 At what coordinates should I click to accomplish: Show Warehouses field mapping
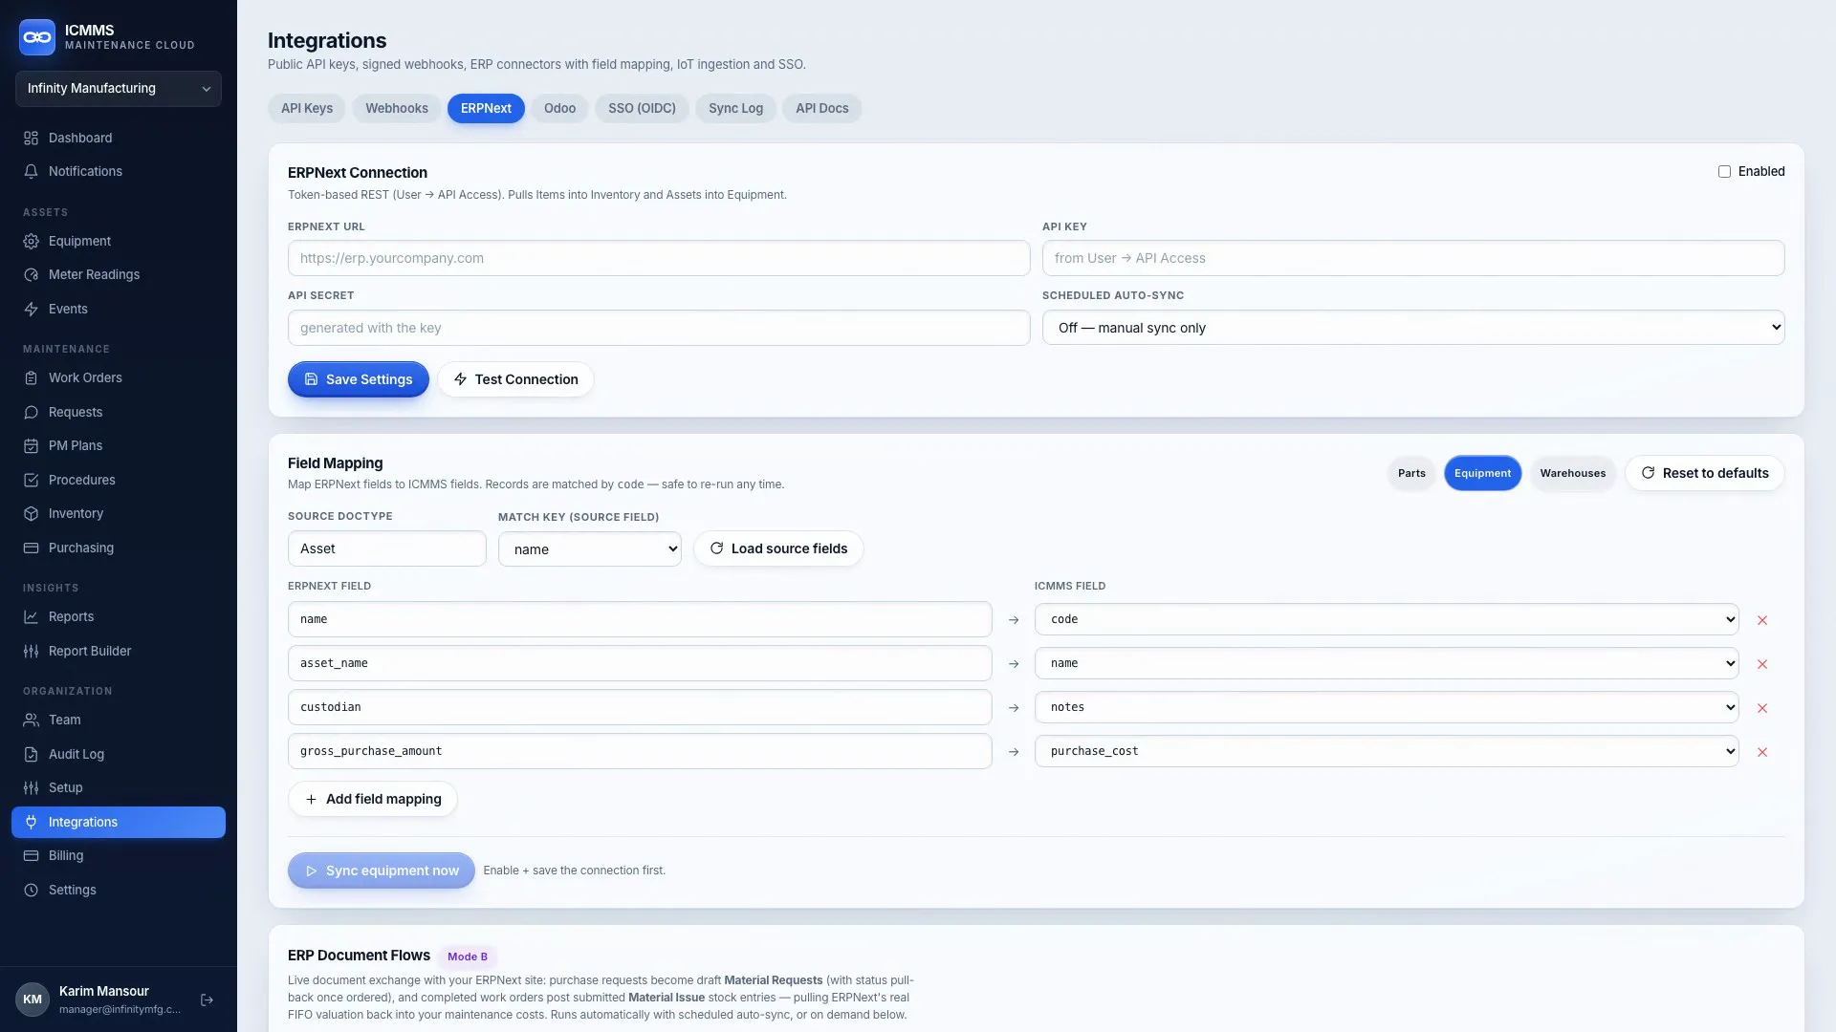[x=1573, y=474]
